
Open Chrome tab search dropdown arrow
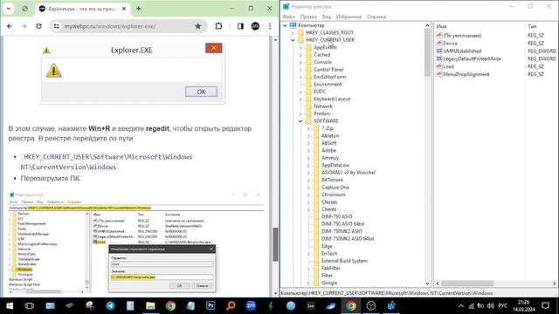point(9,9)
